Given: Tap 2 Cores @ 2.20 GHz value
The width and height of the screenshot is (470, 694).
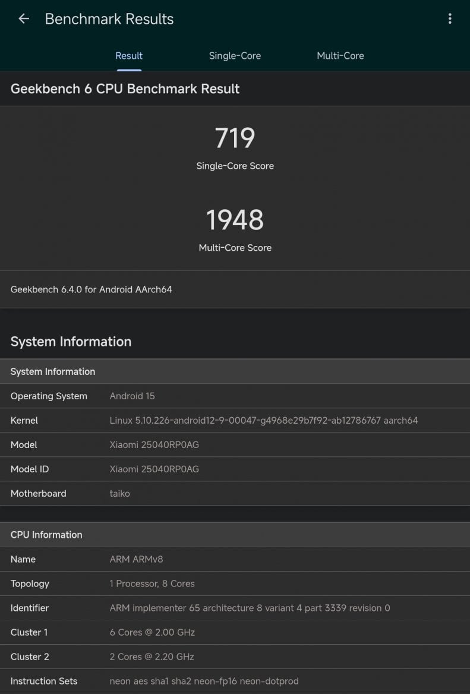Looking at the screenshot, I should pos(152,657).
